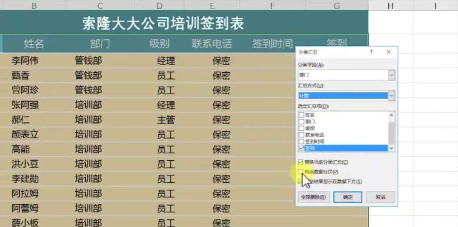Expand the 分类字段 dropdown arrow
The image size is (458, 227).
tap(392, 75)
